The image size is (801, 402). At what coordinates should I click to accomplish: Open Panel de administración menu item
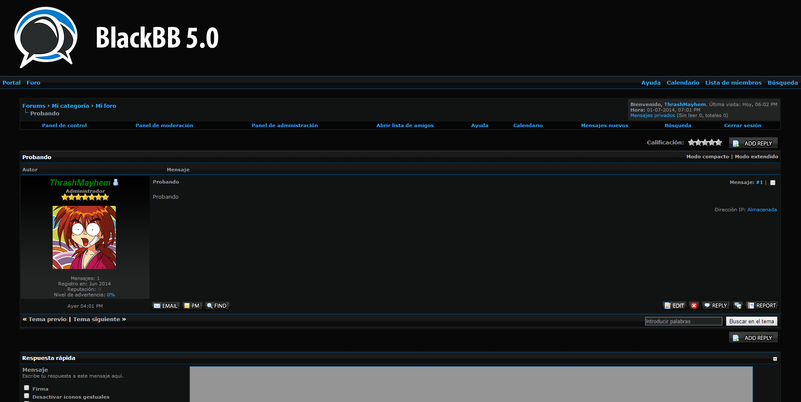pos(285,125)
